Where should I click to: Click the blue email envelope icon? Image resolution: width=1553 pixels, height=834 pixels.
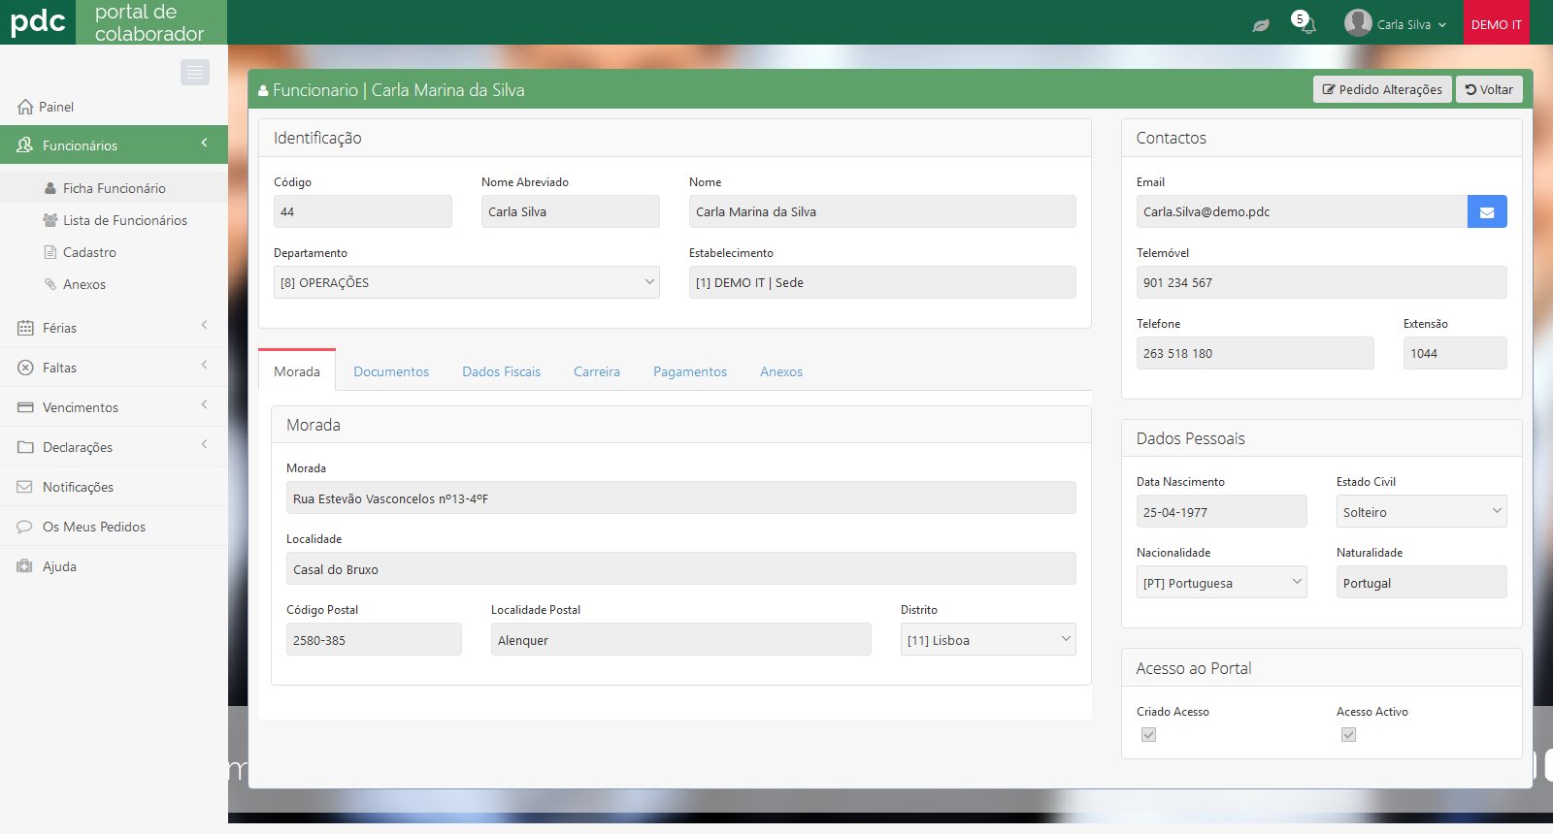[x=1486, y=212]
